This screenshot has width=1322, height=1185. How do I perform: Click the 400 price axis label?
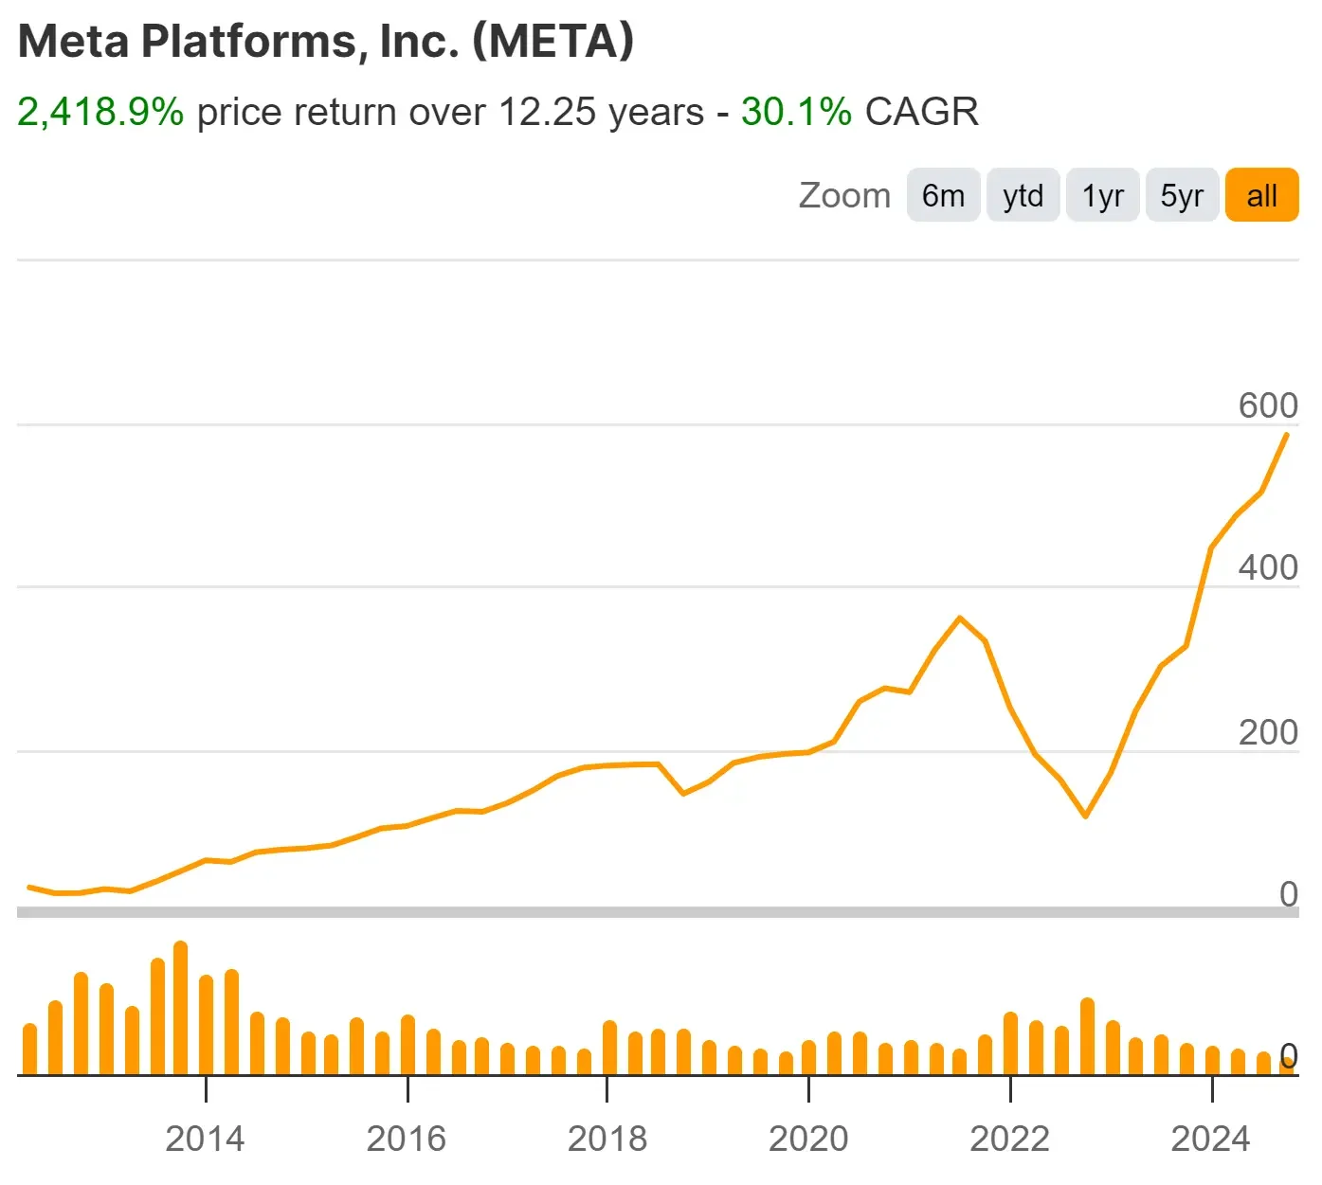(1267, 567)
